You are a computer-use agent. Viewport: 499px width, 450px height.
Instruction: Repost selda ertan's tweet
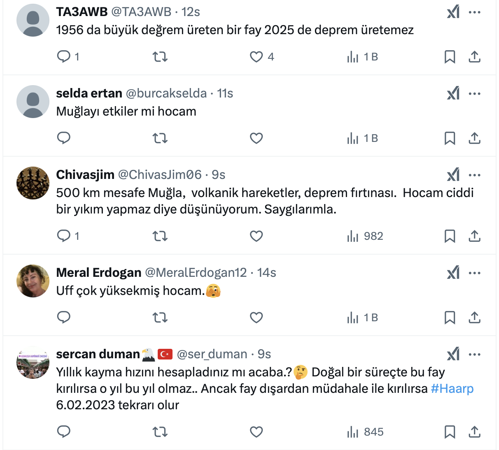[160, 138]
